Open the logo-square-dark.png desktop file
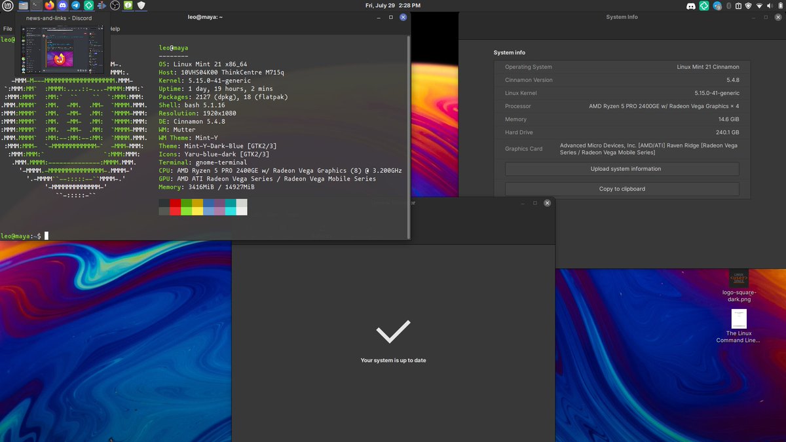The width and height of the screenshot is (786, 442). click(x=739, y=285)
